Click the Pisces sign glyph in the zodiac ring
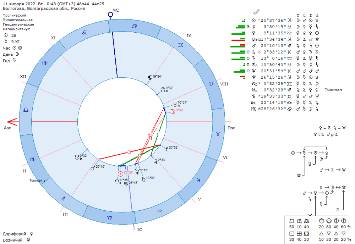The width and height of the screenshot is (355, 244). [x=198, y=180]
